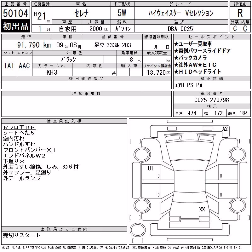The image size is (252, 252).
Task: Click the mileage 91,790 km
Action: 34,45
